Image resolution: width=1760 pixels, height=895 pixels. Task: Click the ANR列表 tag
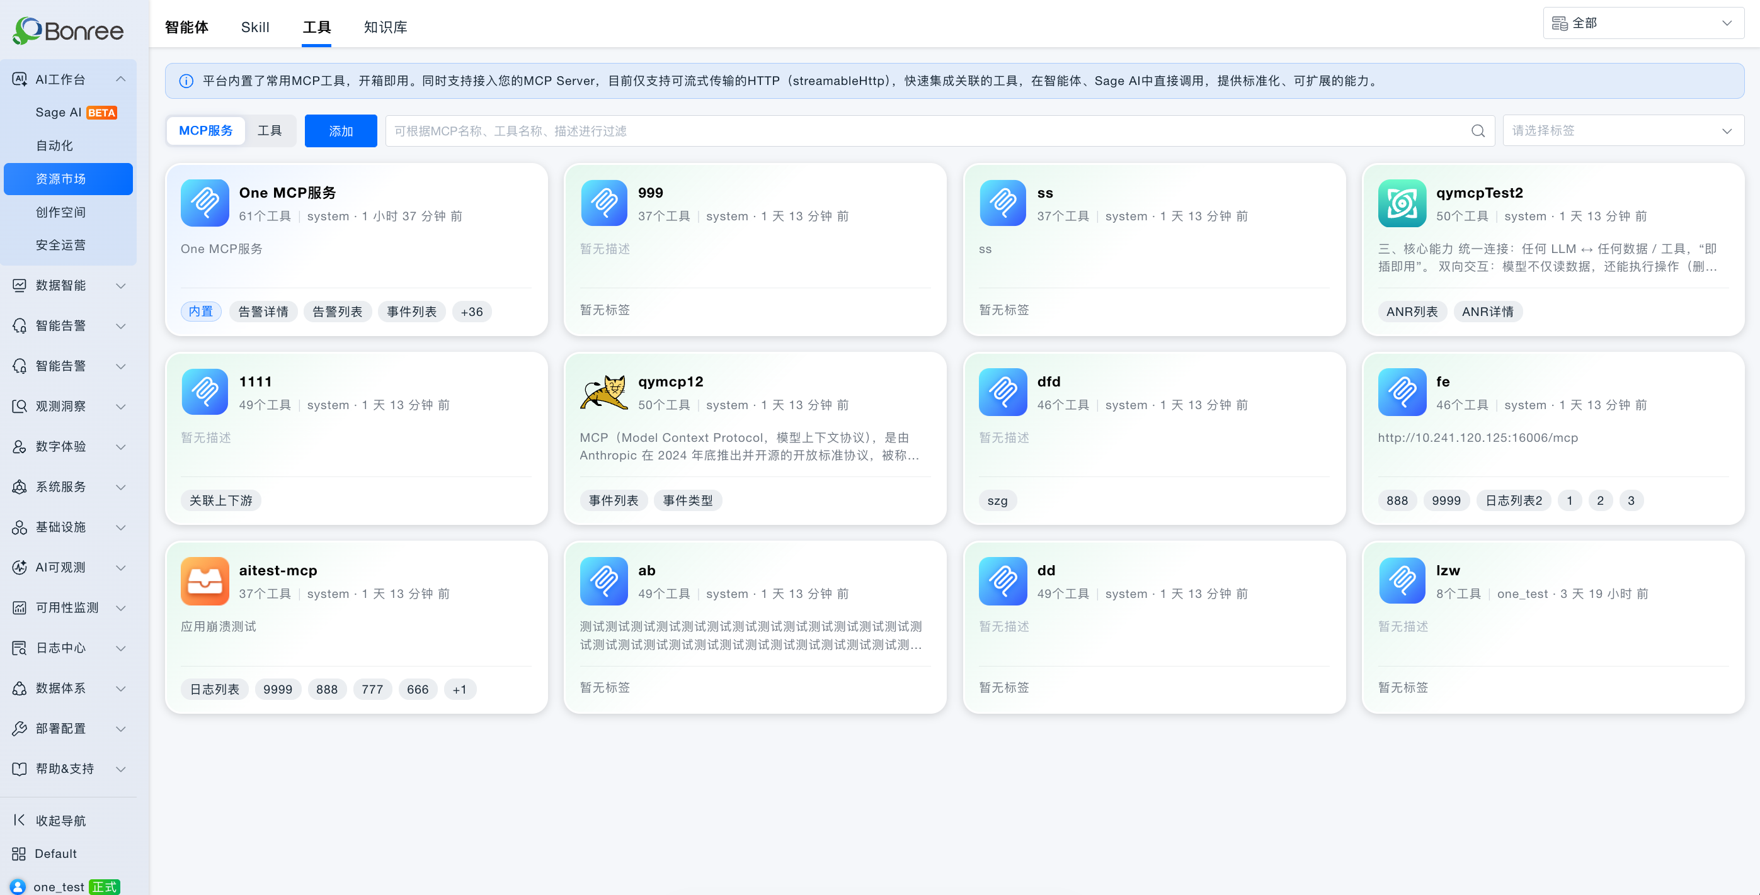[1412, 312]
